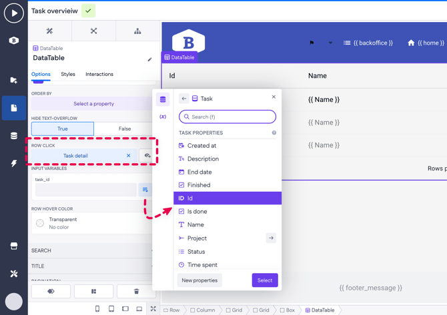Expand the Project property arrow
Screen dimensions: 447x315
[271, 238]
